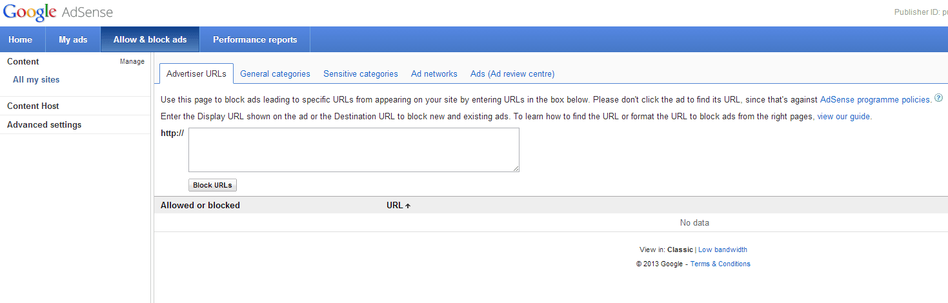This screenshot has width=948, height=303.
Task: Click into the http:// URL text box
Action: pos(354,150)
